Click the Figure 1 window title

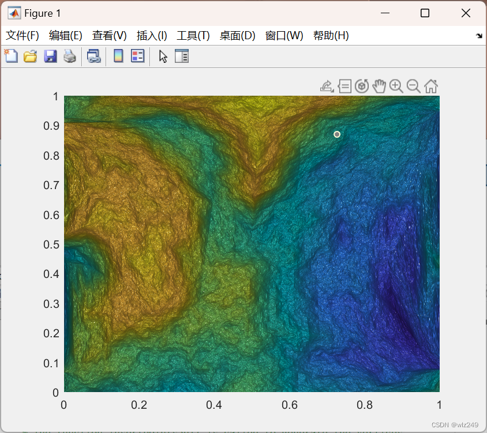pos(42,13)
